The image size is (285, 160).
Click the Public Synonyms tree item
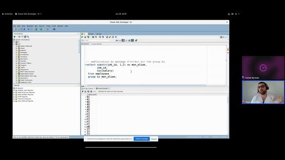pyautogui.click(x=26, y=80)
